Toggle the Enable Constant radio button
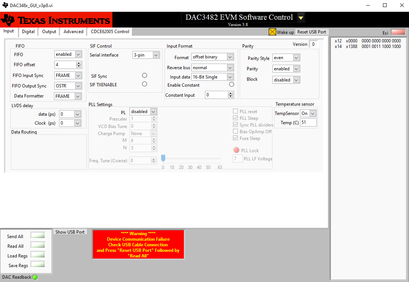This screenshot has width=409, height=282. (231, 84)
